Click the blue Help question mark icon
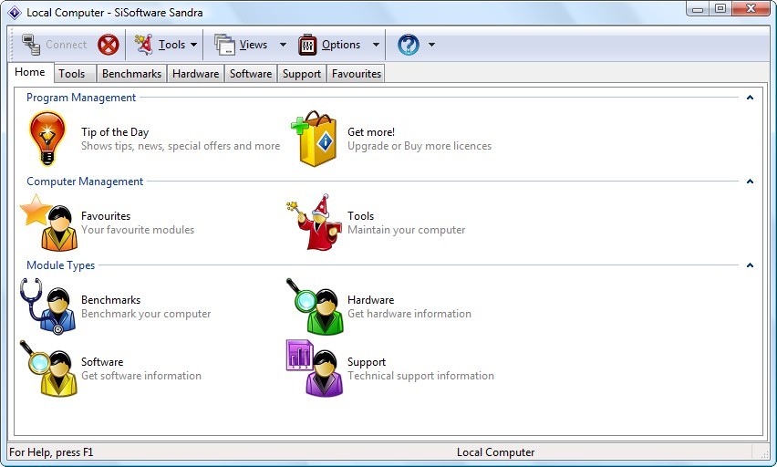This screenshot has width=777, height=467. 409,45
